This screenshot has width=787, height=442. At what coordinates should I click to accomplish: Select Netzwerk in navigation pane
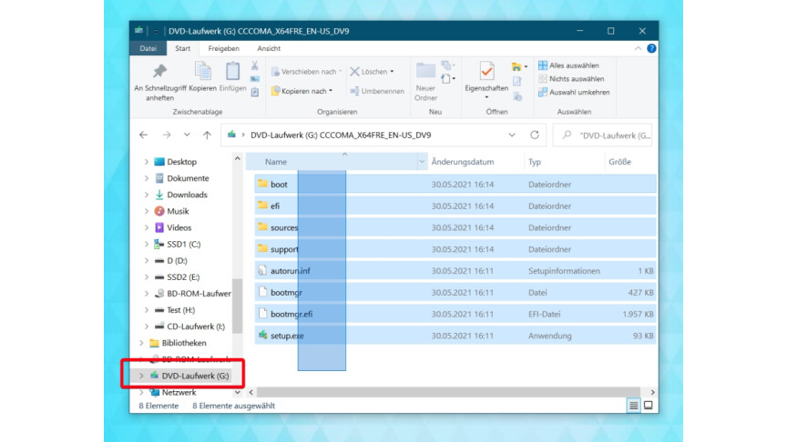pos(179,392)
